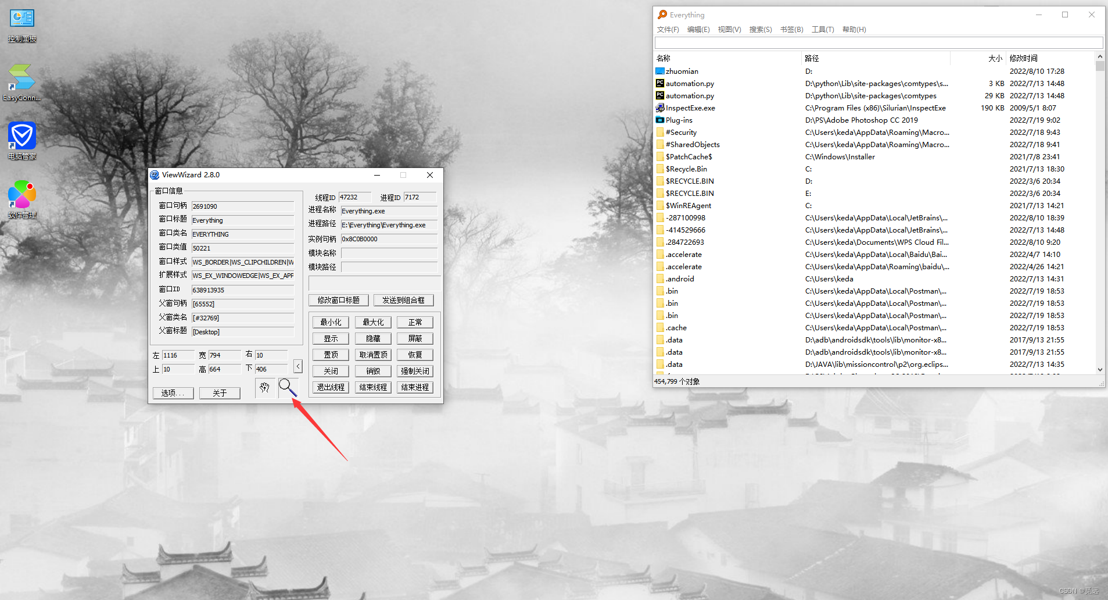1108x600 pixels.
Task: Click the ViewWizard application icon in its title bar
Action: (x=155, y=174)
